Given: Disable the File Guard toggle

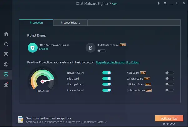Looking at the screenshot, I should [x=107, y=79].
